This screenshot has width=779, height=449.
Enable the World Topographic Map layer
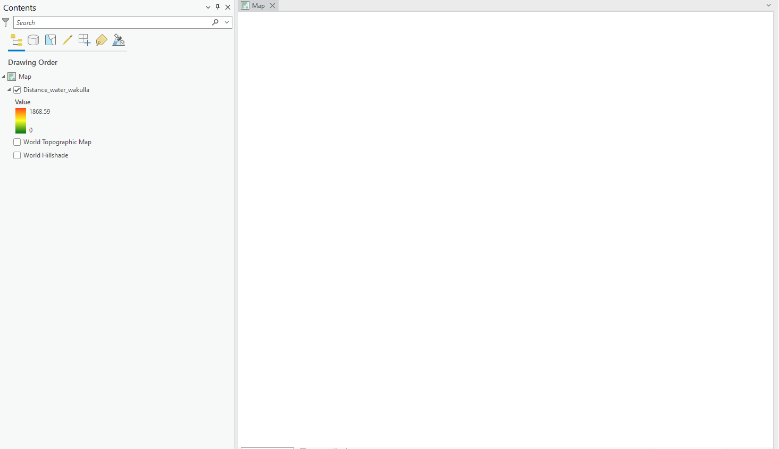coord(17,142)
